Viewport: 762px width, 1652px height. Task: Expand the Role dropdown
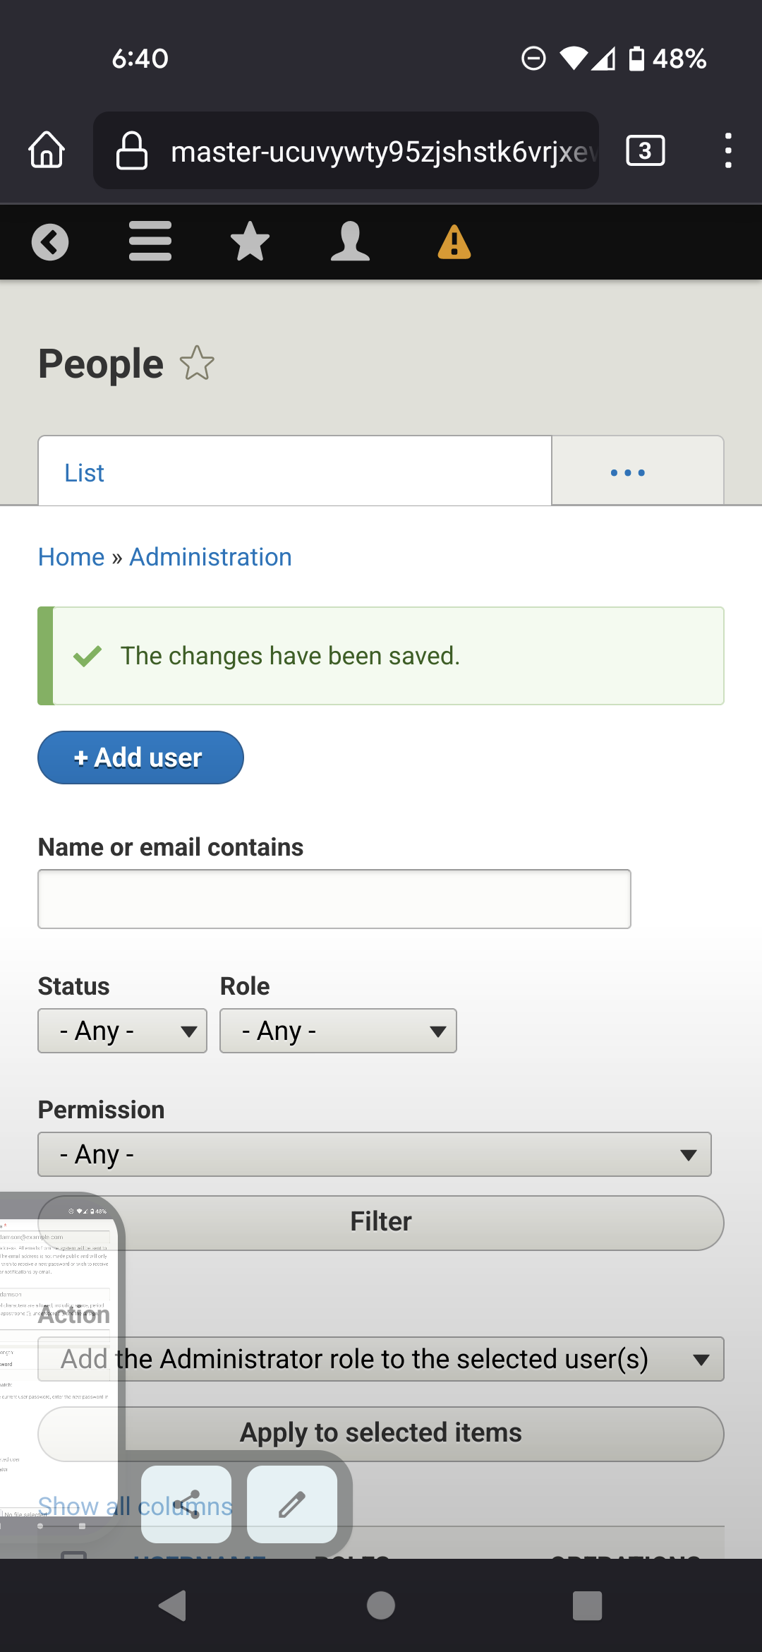(338, 1031)
